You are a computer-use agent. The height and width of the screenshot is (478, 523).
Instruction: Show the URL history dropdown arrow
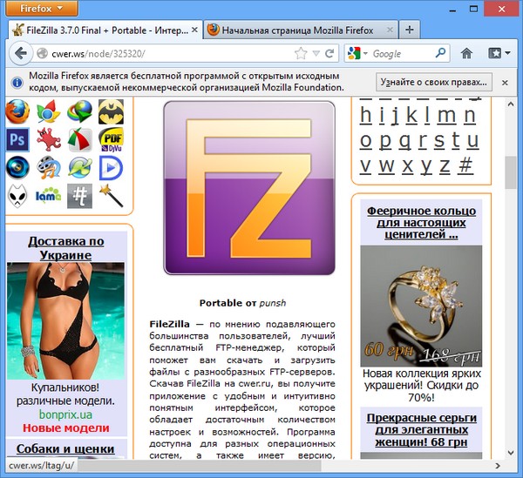coord(316,53)
